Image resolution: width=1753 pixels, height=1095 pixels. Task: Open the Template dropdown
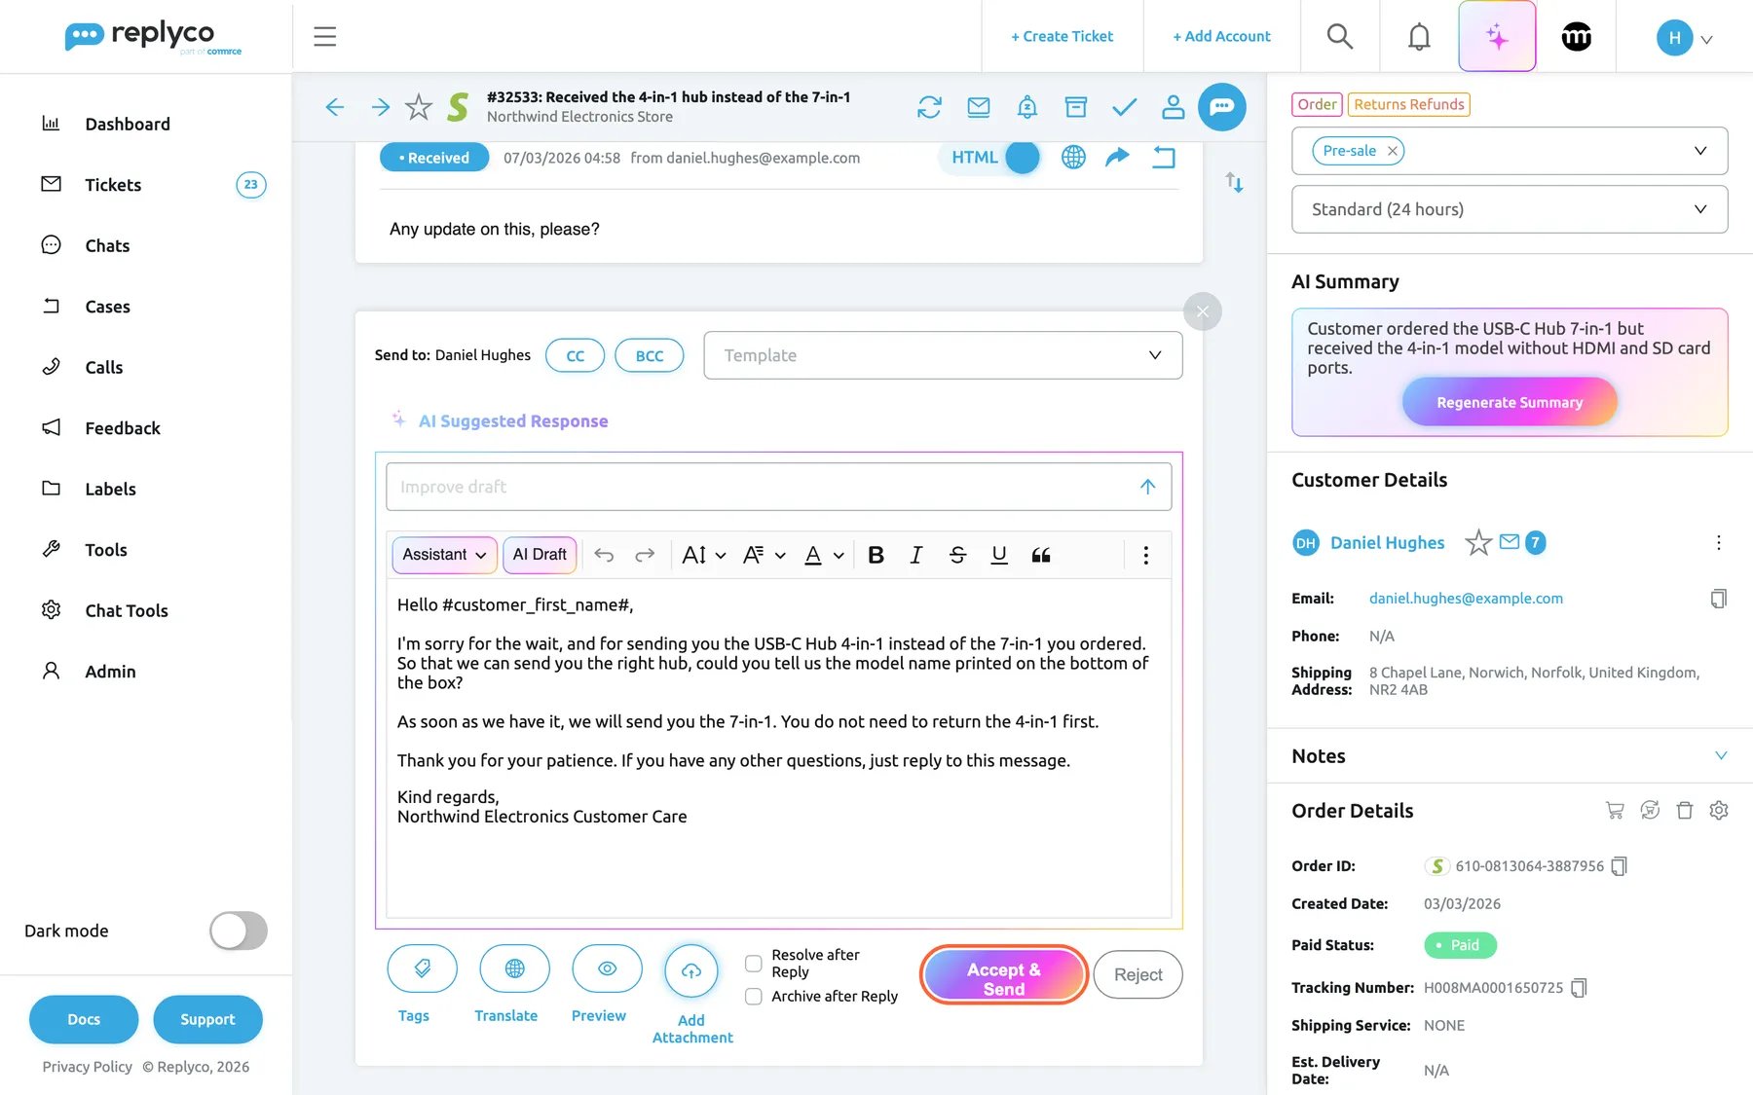click(943, 355)
